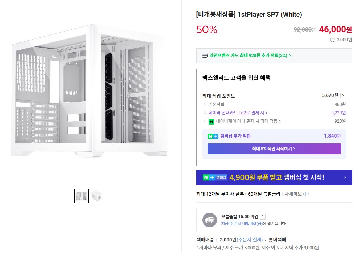
Task: Click the N+ icon beside 멤버십 추가 적립
Action: click(x=213, y=136)
